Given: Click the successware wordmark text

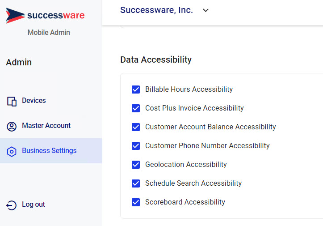Looking at the screenshot, I should [x=56, y=15].
